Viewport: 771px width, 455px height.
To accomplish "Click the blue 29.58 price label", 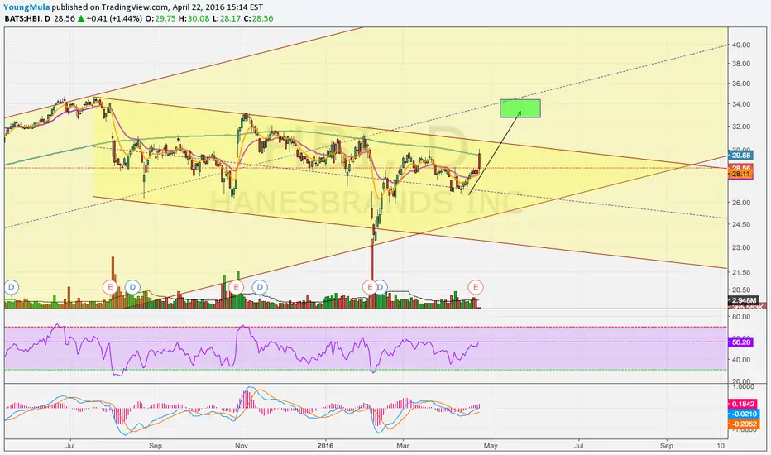I will (740, 156).
